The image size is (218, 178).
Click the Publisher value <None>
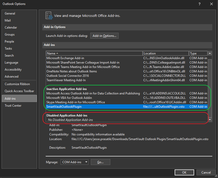77,130
